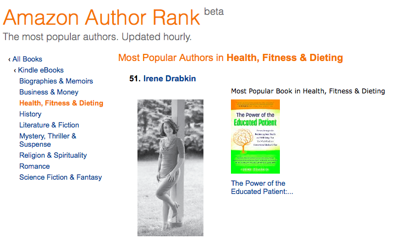Choose Mystery, Thriller & Suspense category

pos(48,140)
